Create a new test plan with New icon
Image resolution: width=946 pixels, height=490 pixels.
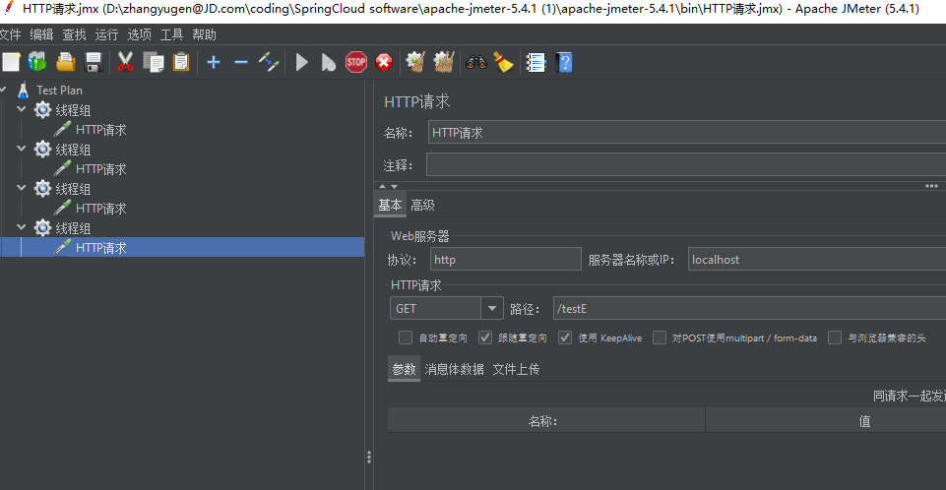(x=11, y=62)
